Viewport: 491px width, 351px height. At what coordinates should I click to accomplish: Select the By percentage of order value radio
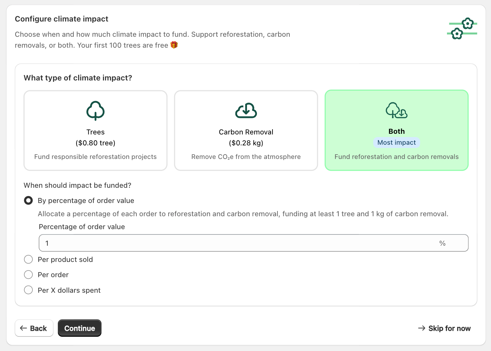click(x=28, y=201)
